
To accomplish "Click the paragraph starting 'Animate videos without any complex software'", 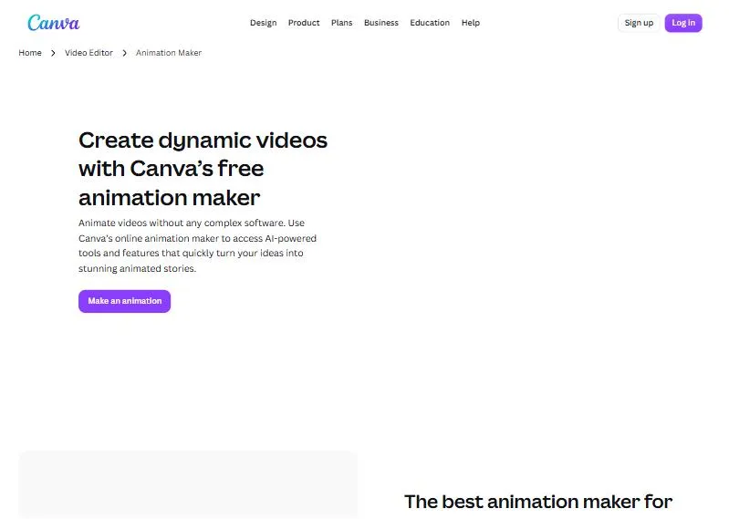I will tap(198, 245).
